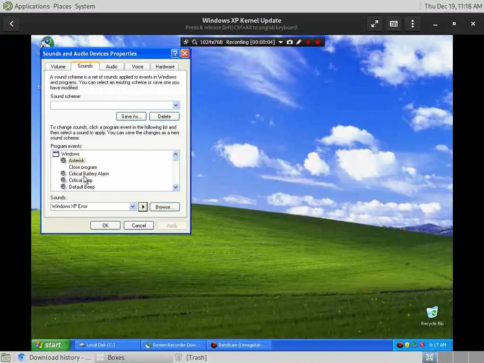Take a screenshot with the camera icon
484x363 pixels.
290,42
